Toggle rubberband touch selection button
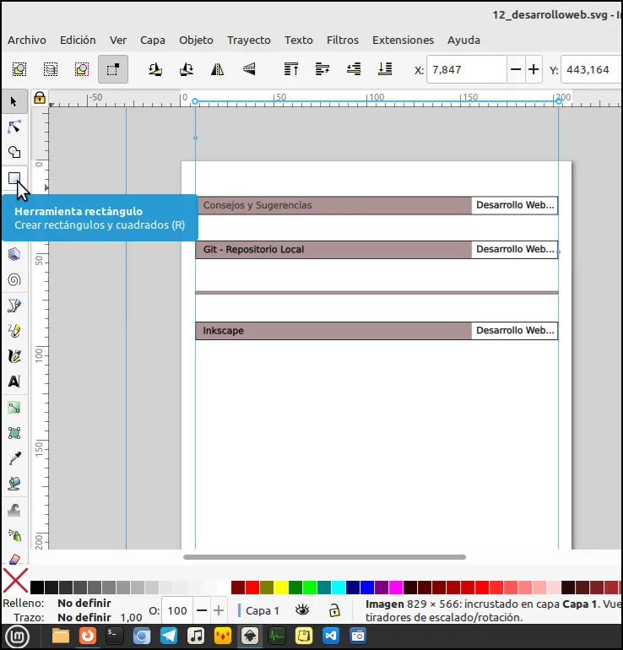This screenshot has width=623, height=650. coord(113,69)
